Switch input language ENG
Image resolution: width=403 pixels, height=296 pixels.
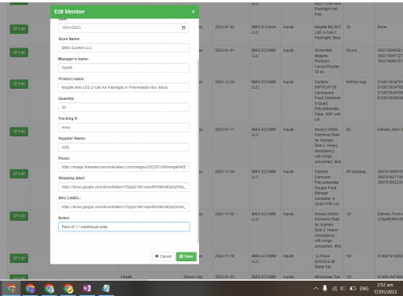pos(364,289)
